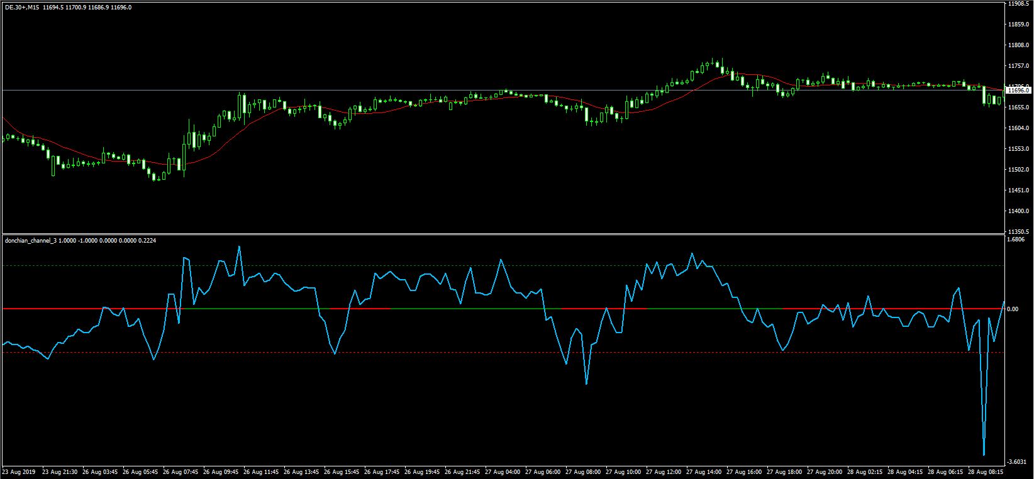
Task: Click the 26 Aug 07:45 time label
Action: pos(181,471)
